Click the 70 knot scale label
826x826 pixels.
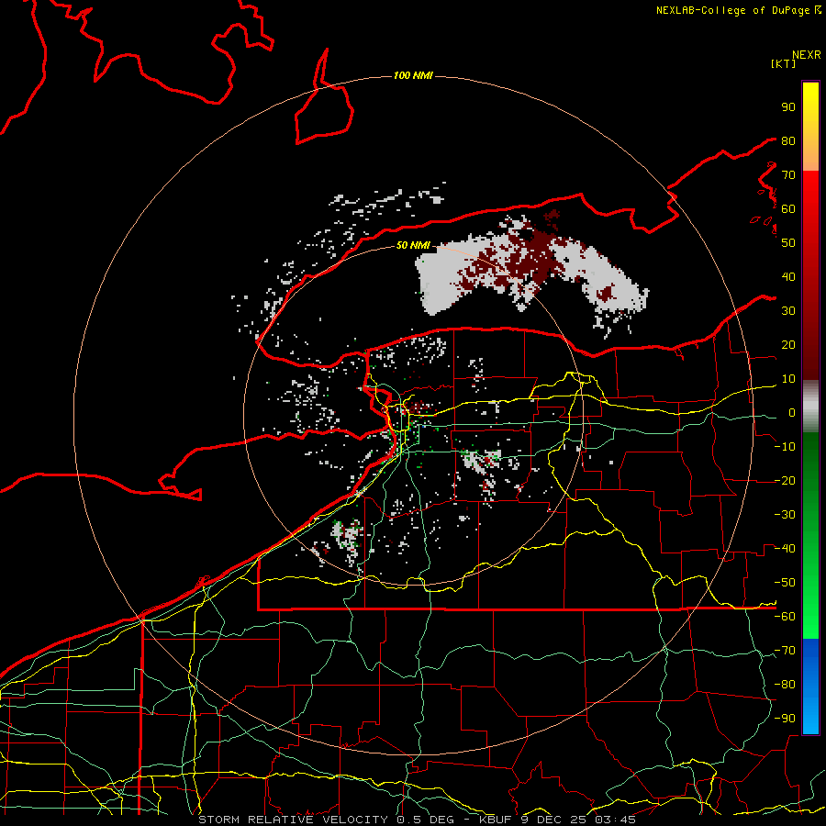pos(788,175)
